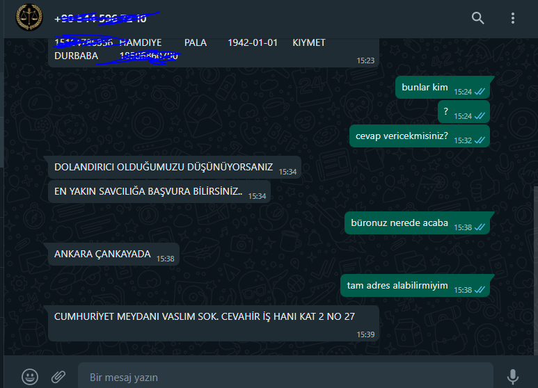The width and height of the screenshot is (538, 388).
Task: Click the read ticks on the '?' message
Action: tap(480, 116)
